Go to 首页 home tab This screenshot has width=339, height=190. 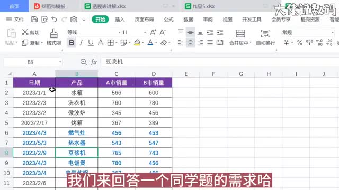point(14,6)
